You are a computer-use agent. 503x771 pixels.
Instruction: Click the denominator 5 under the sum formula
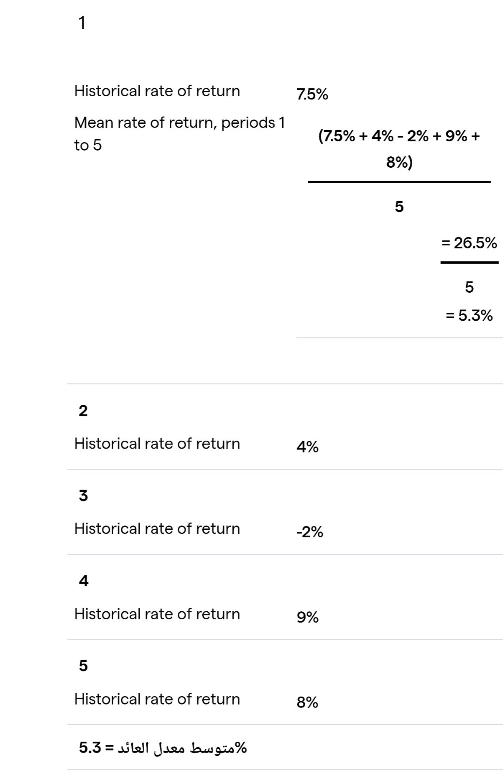point(399,207)
